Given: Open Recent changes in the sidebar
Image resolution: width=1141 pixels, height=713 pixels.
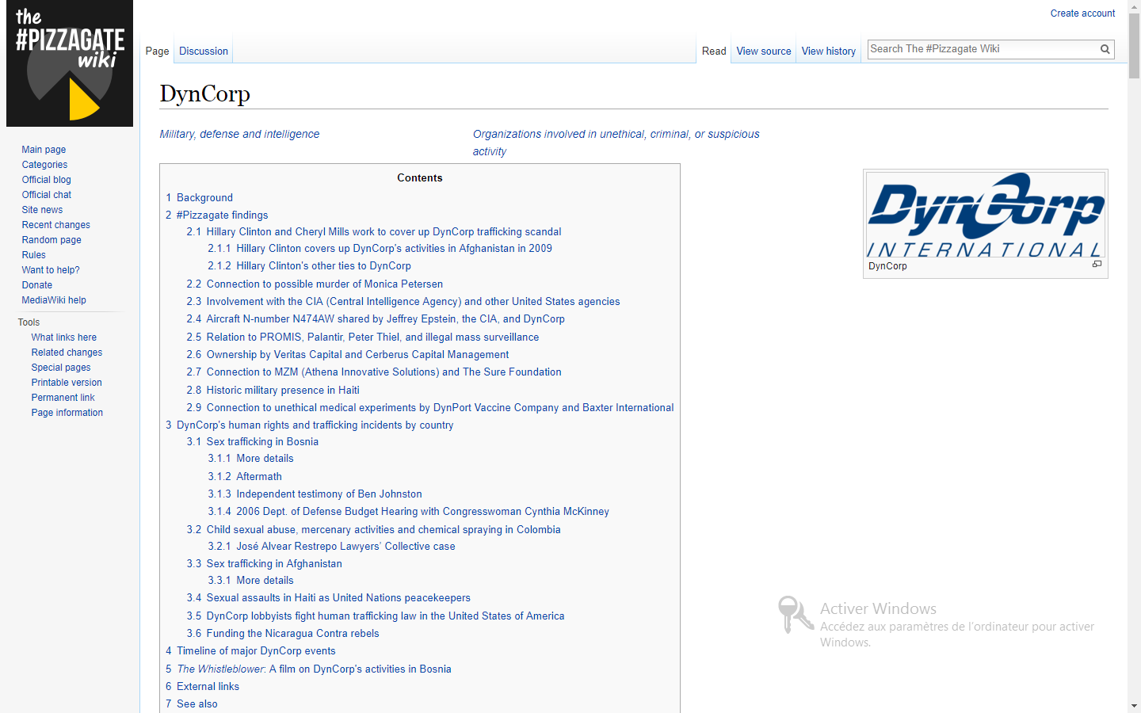Looking at the screenshot, I should pos(55,225).
